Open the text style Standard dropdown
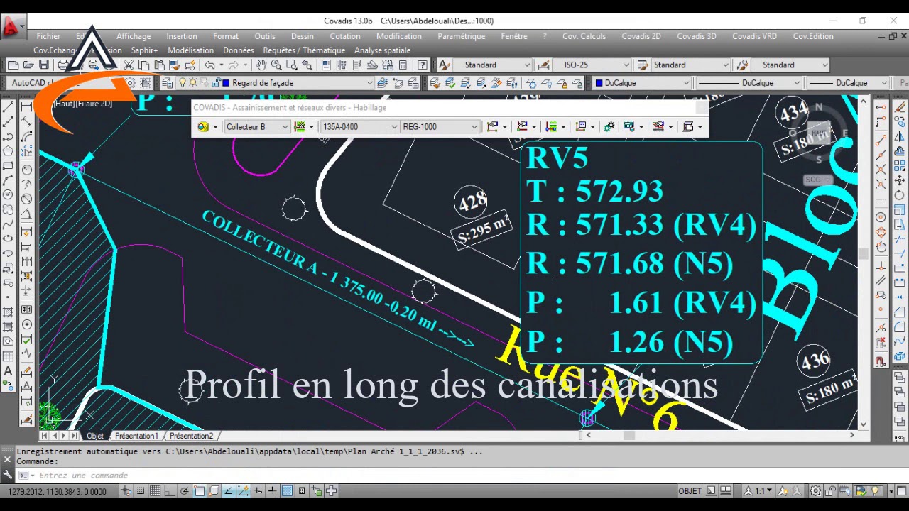 [527, 65]
